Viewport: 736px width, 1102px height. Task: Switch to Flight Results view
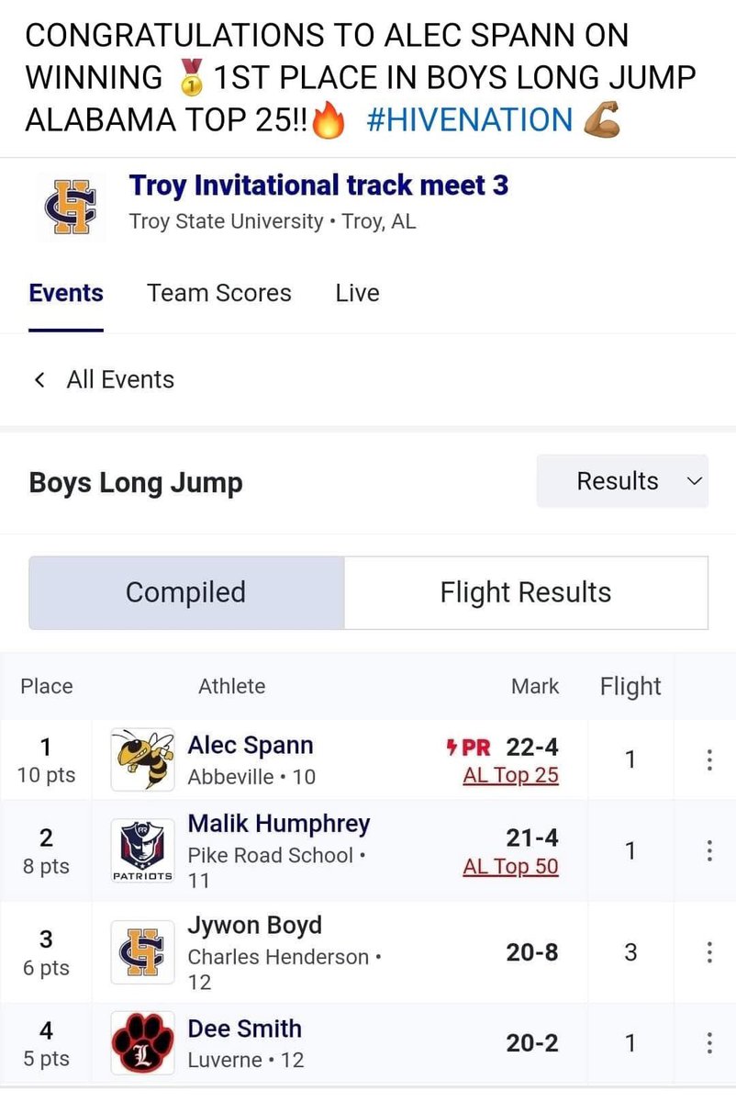point(526,592)
